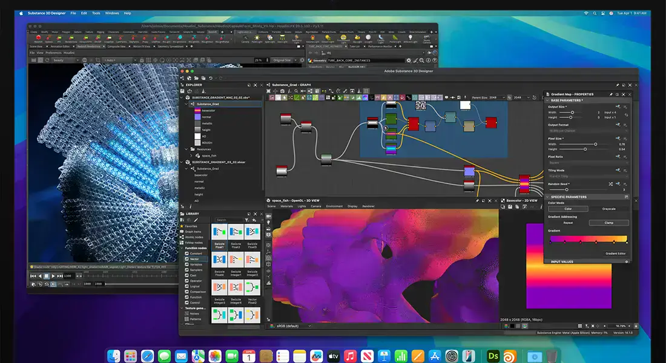Collapse the Resources folder in Explorer
Viewport: 666px width, 363px height.
[x=186, y=149]
